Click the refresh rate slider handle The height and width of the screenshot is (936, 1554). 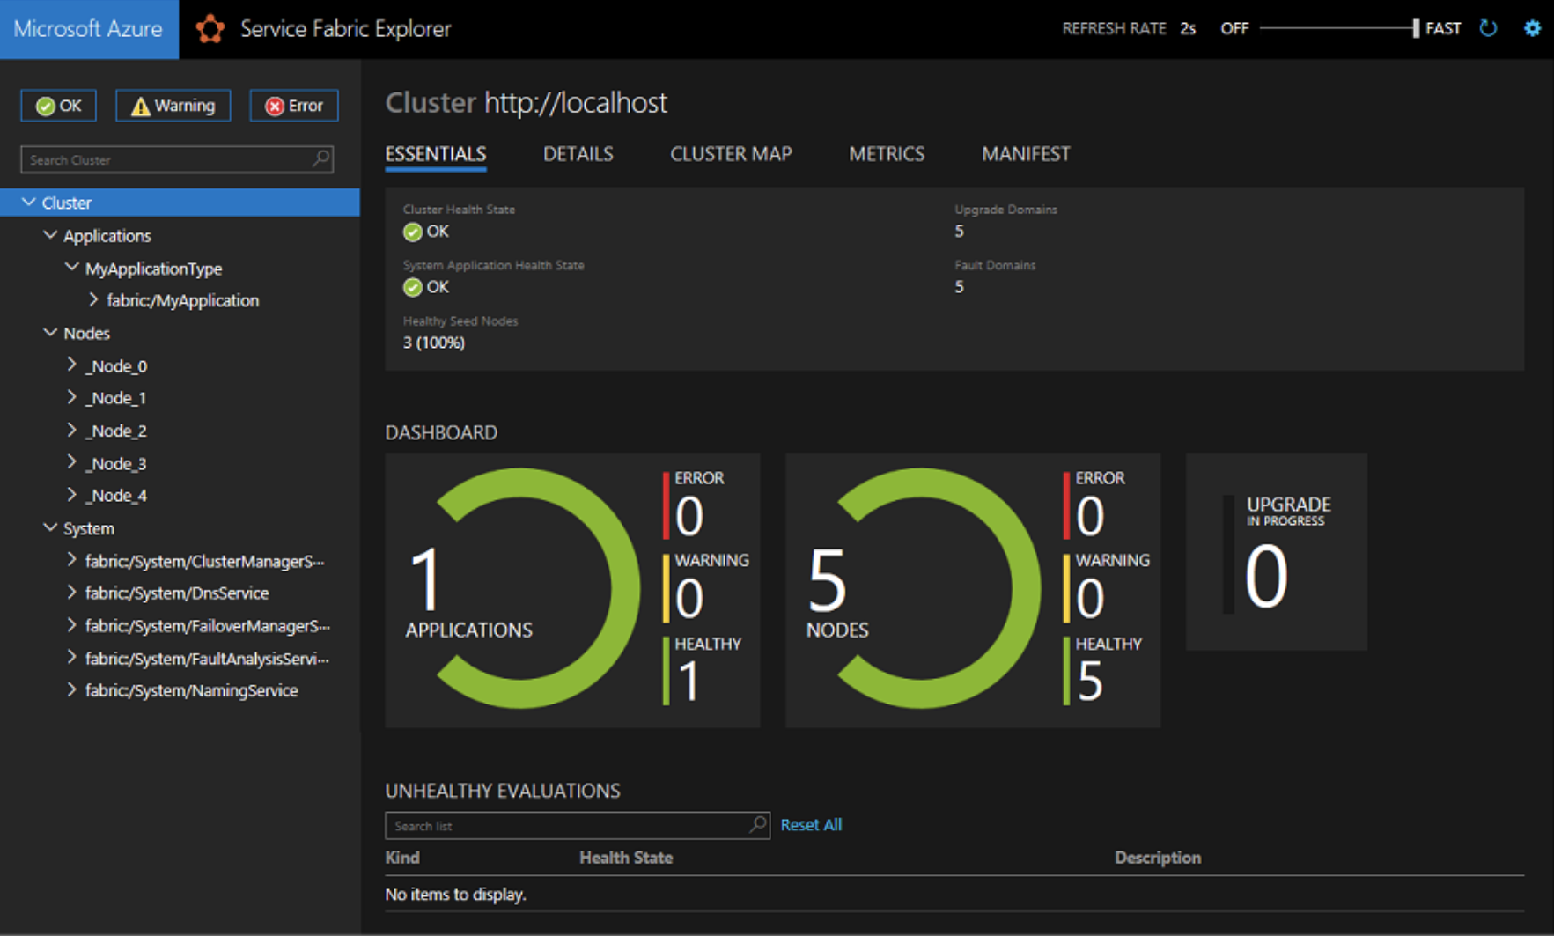[1416, 28]
